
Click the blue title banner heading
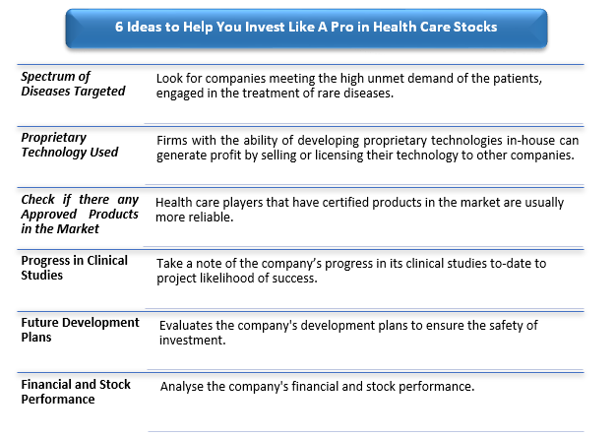coord(306,27)
